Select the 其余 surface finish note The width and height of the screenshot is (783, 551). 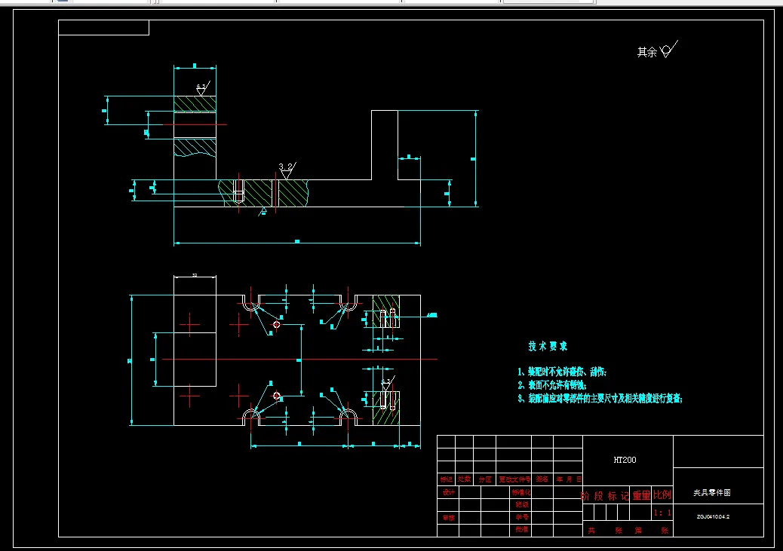point(646,52)
